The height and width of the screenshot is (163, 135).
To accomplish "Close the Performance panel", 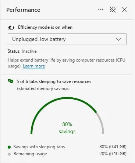I will [x=124, y=10].
